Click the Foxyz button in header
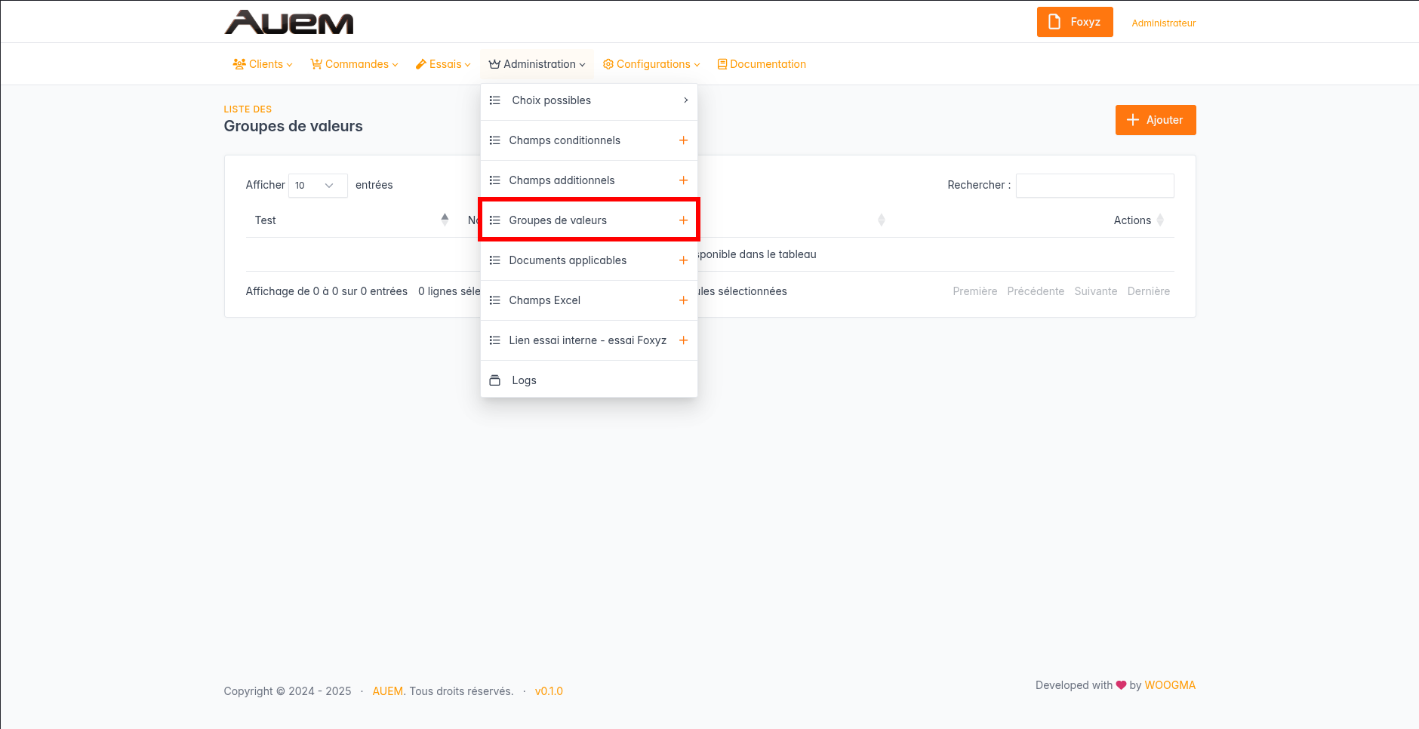The height and width of the screenshot is (729, 1419). pyautogui.click(x=1074, y=22)
